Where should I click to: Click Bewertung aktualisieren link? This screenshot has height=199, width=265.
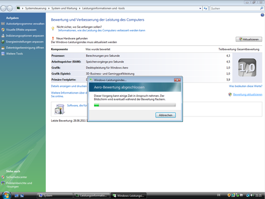[248, 95]
